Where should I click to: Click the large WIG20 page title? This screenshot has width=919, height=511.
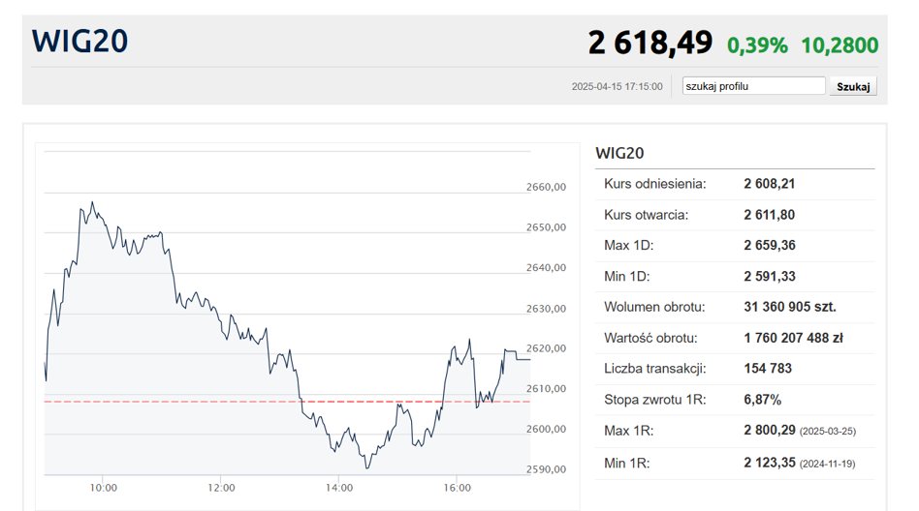click(80, 42)
